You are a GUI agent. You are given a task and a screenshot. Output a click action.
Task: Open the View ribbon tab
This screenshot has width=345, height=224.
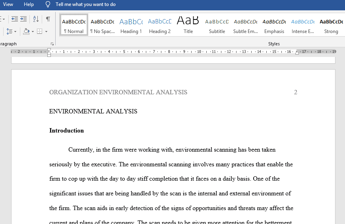coord(8,4)
